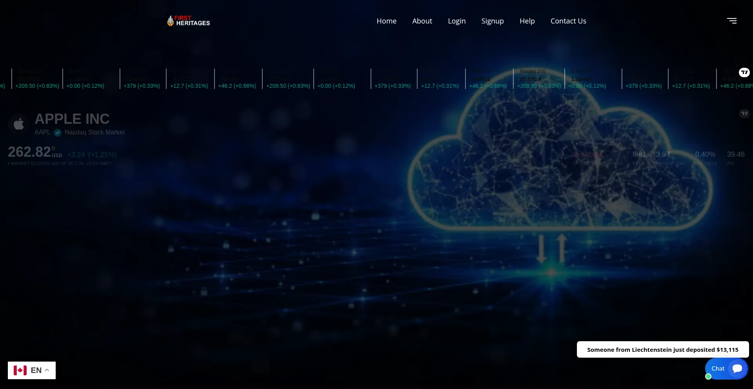
Task: Open the Signup page
Action: click(492, 21)
